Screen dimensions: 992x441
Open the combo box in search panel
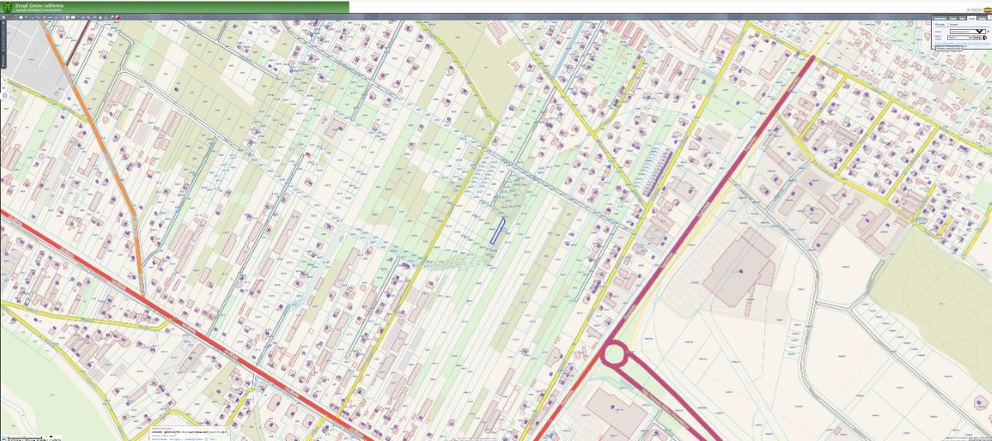tap(967, 31)
